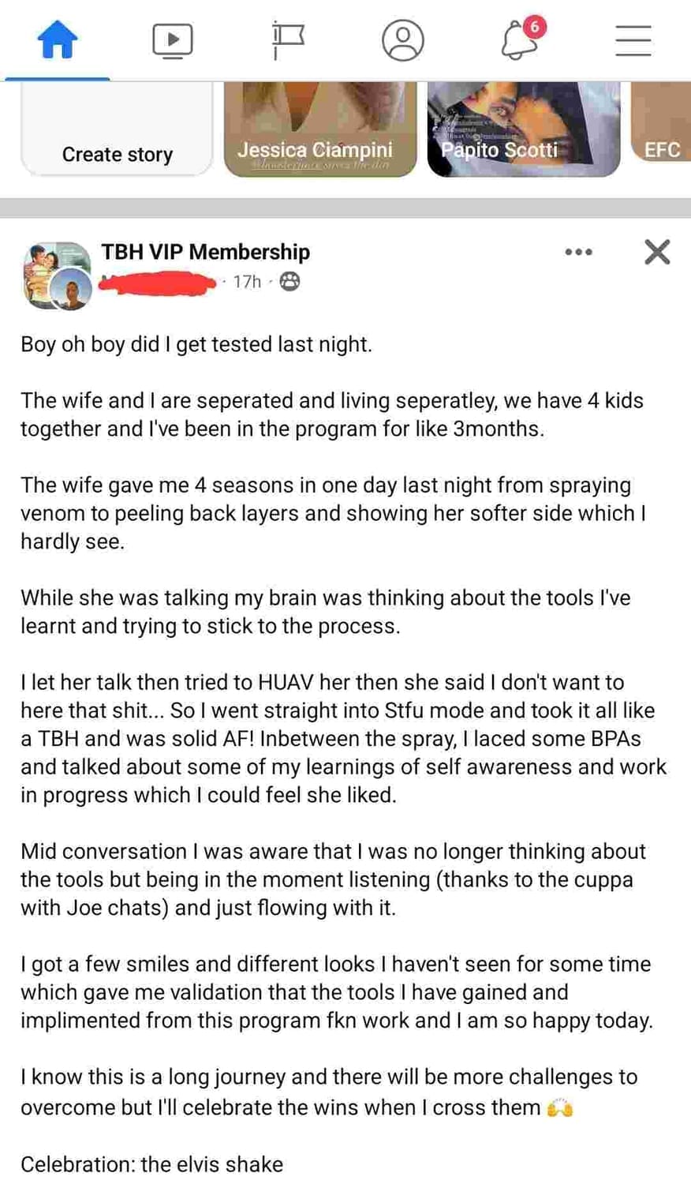Image resolution: width=691 pixels, height=1184 pixels.
Task: View the EFC story card
Action: 663,130
